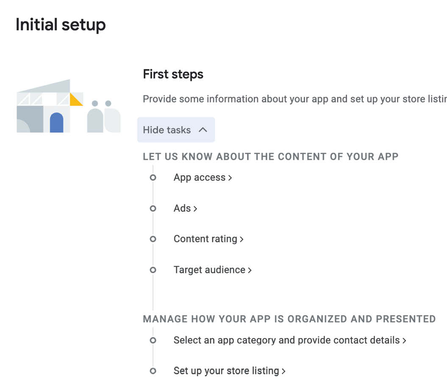Screen dimensions: 447x389
Task: Click the chevron arrow after Ads
Action: click(x=195, y=209)
